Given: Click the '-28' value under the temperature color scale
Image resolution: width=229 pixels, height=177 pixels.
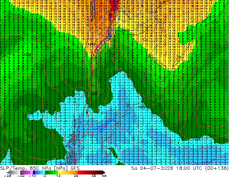Looking at the screenshot, I should click(7, 176).
